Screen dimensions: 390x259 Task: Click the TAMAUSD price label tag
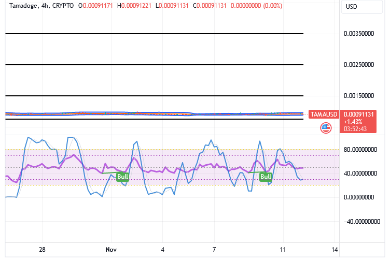[324, 114]
